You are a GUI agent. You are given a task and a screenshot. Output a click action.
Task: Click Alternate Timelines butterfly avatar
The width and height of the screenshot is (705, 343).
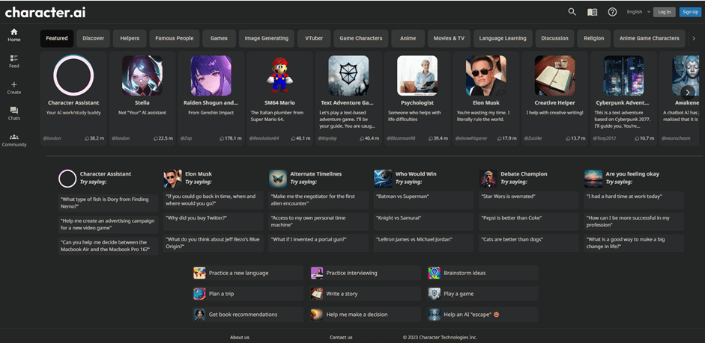point(278,179)
